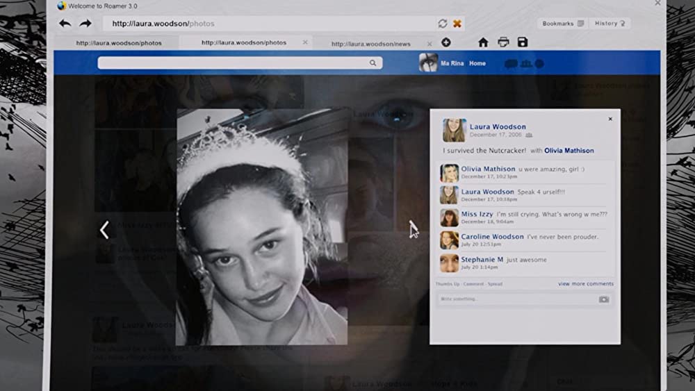Print the page using the printer icon
Viewport: 695px width, 391px height.
click(503, 42)
